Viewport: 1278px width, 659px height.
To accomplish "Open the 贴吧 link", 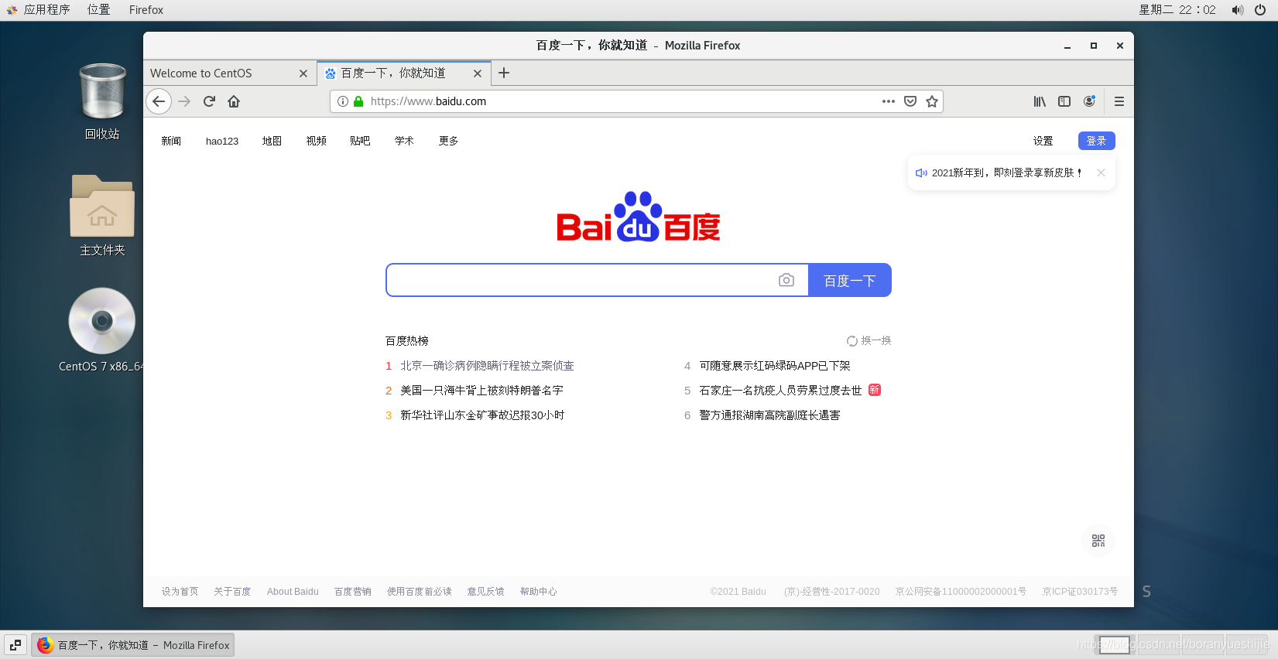I will click(x=360, y=141).
